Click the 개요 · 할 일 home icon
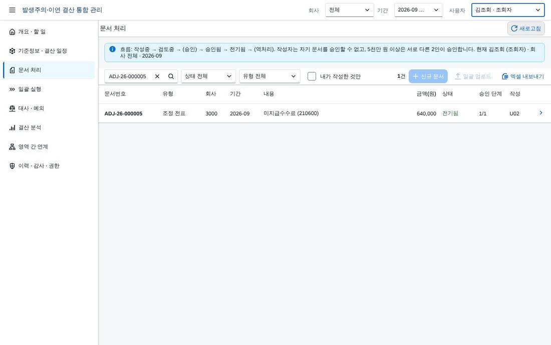This screenshot has width=551, height=345. pos(13,32)
